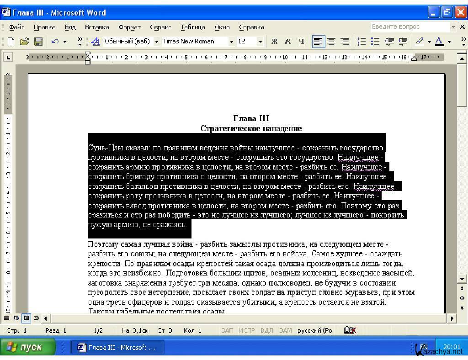Screen dimensions: 468x360
Task: Open the font color picker arrow
Action: [449, 42]
